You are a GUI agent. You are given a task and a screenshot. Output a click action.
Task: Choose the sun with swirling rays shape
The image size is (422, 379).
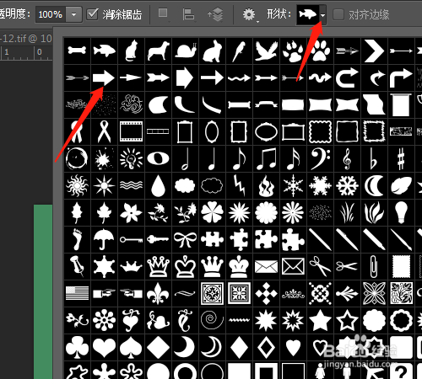pos(77,185)
